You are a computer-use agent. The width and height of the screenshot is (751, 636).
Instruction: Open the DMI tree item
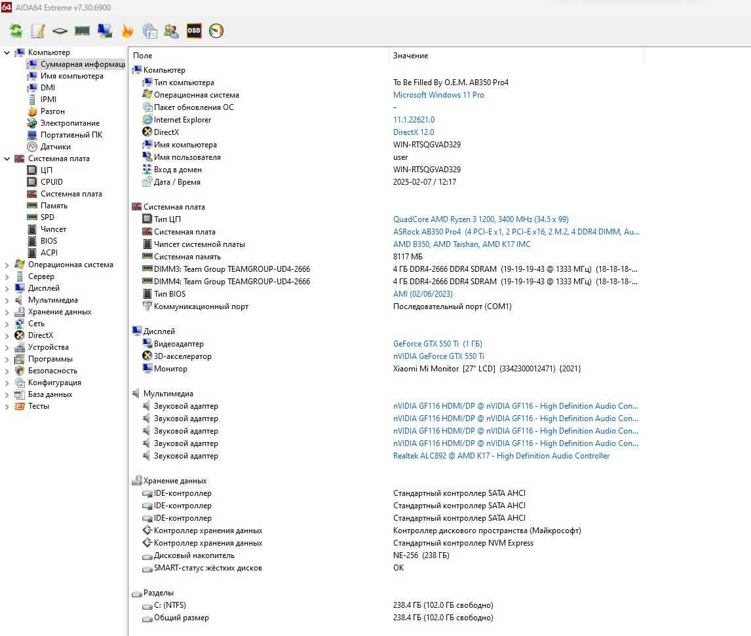point(48,88)
